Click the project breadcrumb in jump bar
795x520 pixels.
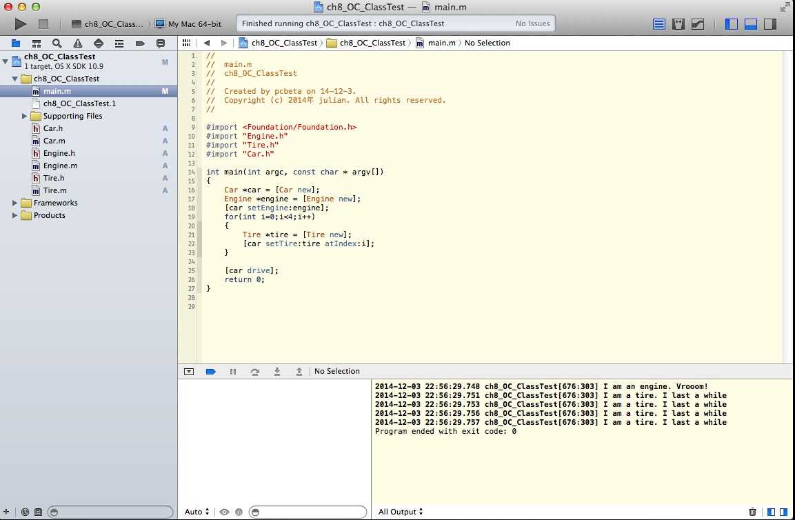tap(278, 43)
